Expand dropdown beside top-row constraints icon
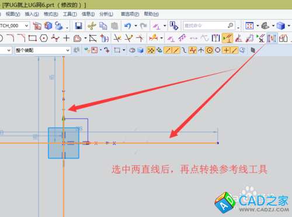 (165, 26)
